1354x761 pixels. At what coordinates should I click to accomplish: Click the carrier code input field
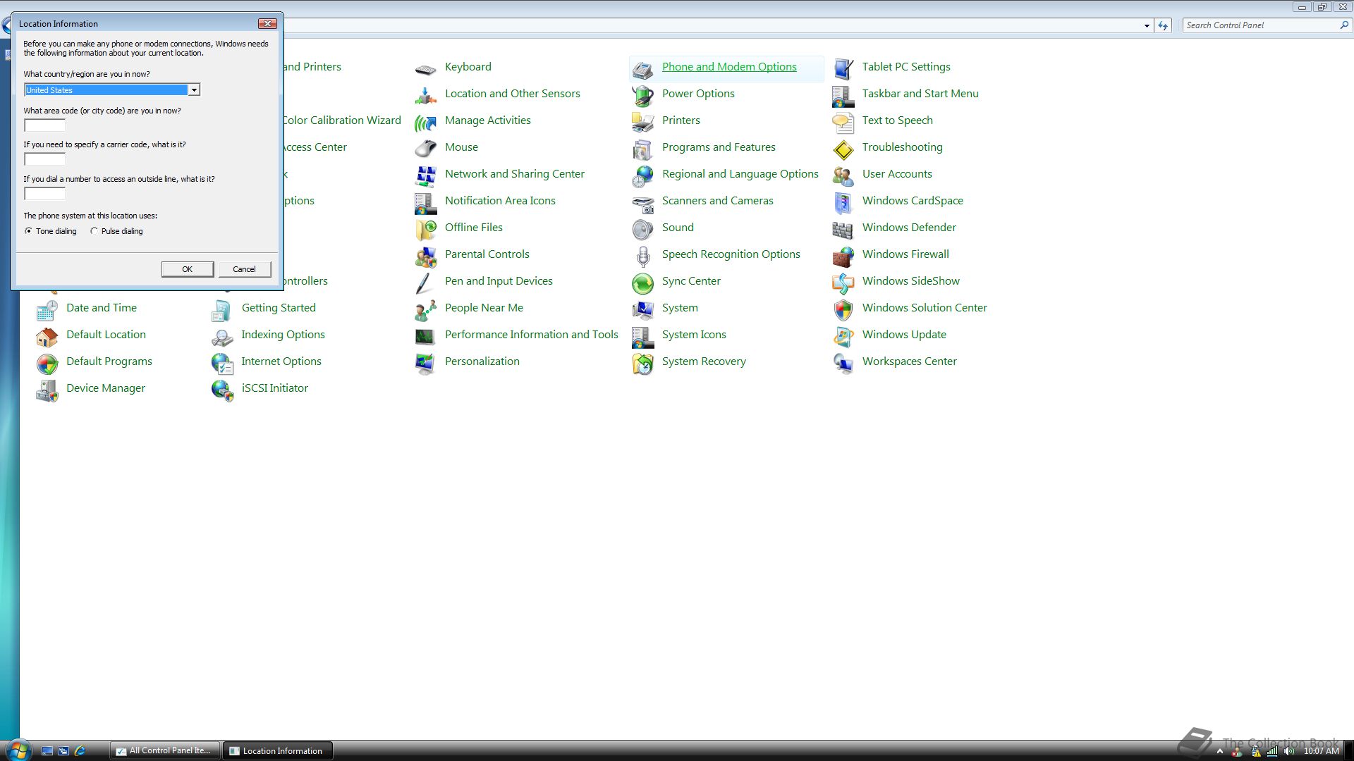point(44,159)
